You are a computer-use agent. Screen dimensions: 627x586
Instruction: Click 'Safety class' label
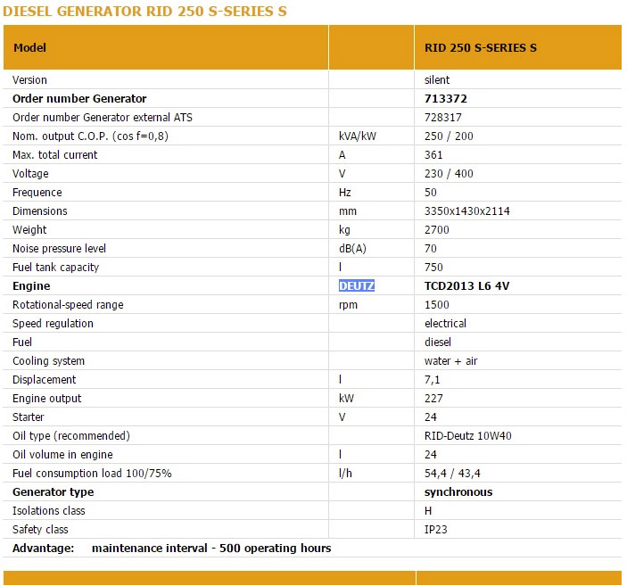pyautogui.click(x=40, y=530)
